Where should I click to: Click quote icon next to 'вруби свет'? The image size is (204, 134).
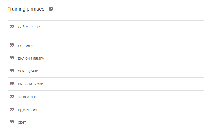(x=12, y=109)
